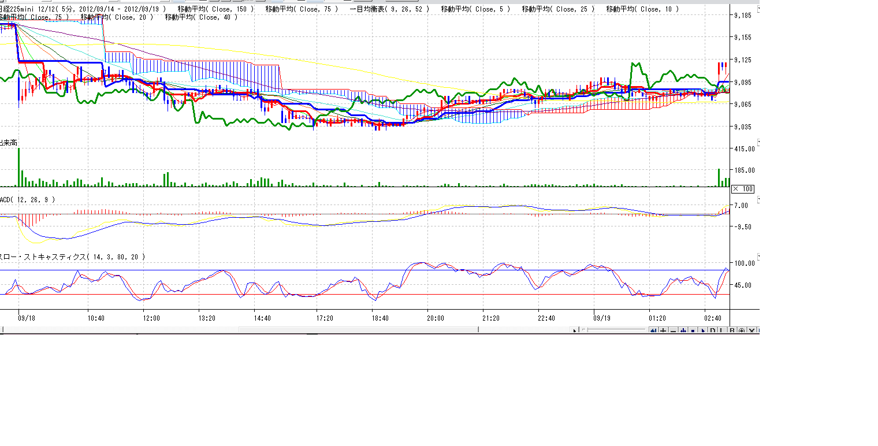
Task: Open the slow stochastics pane dropdown arrow
Action: coord(759,256)
